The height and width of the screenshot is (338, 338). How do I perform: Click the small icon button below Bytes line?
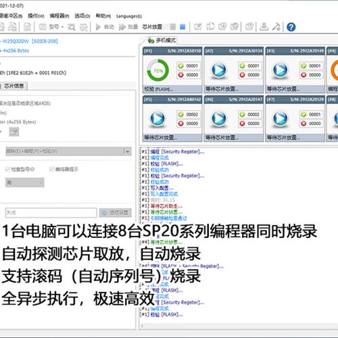[x=14, y=132]
